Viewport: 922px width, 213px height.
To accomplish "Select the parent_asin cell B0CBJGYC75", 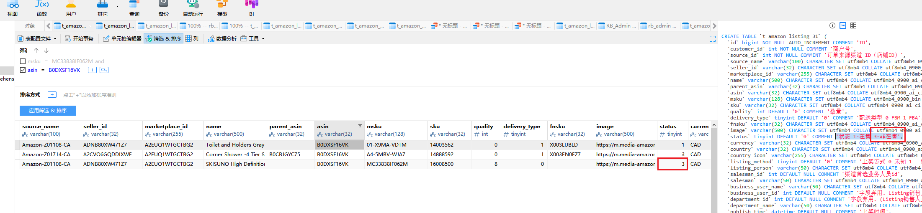I will (291, 155).
